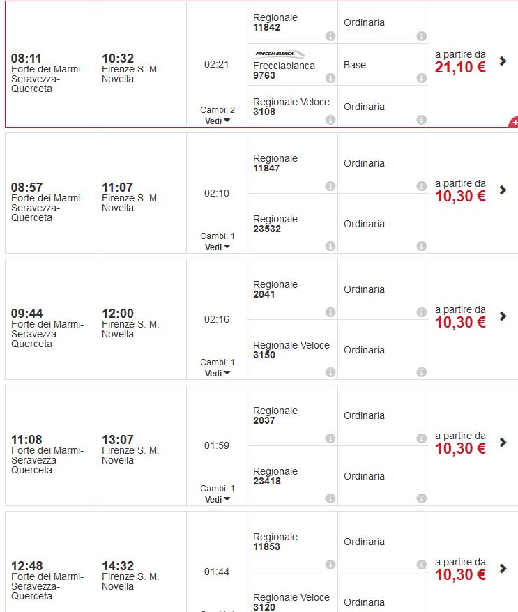Select the 09:44 solution price arrow
Image resolution: width=518 pixels, height=612 pixels.
503,316
